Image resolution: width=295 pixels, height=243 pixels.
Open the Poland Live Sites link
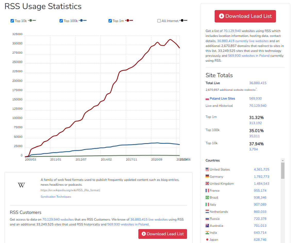click(222, 99)
